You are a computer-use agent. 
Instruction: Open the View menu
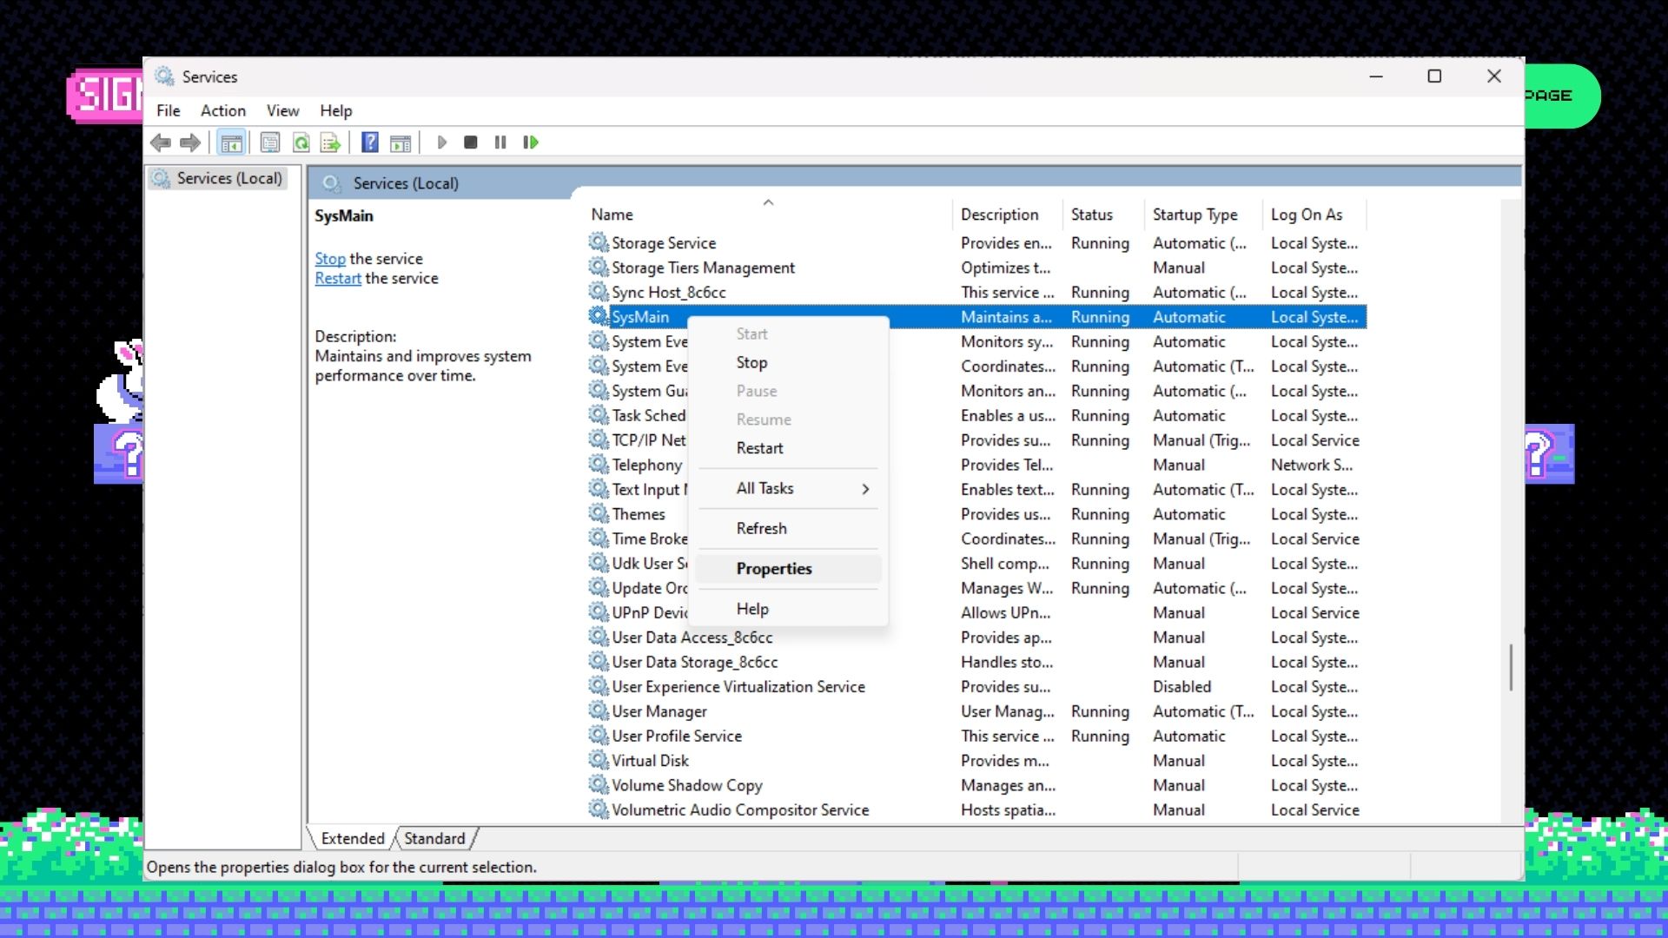[x=283, y=110]
